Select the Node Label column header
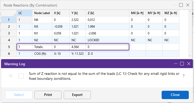This screenshot has height=103, width=194. [42, 13]
